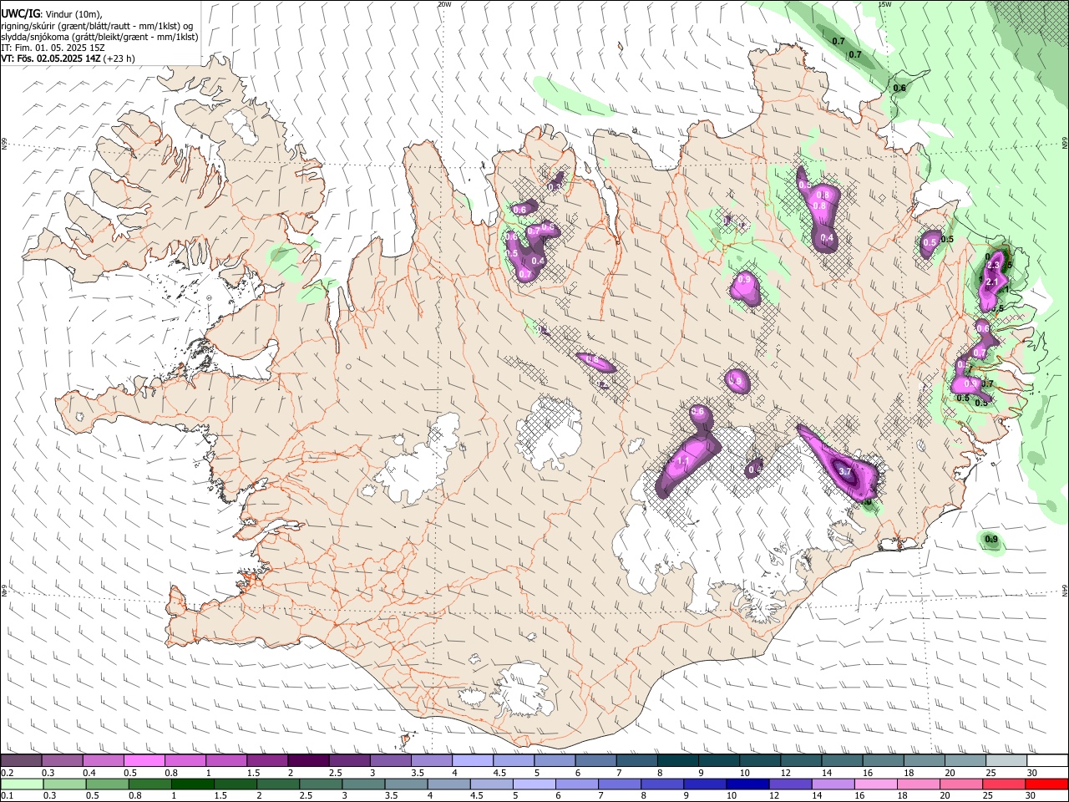
Task: Click the 'rigning/skúrir' description line
Action: click(x=96, y=26)
